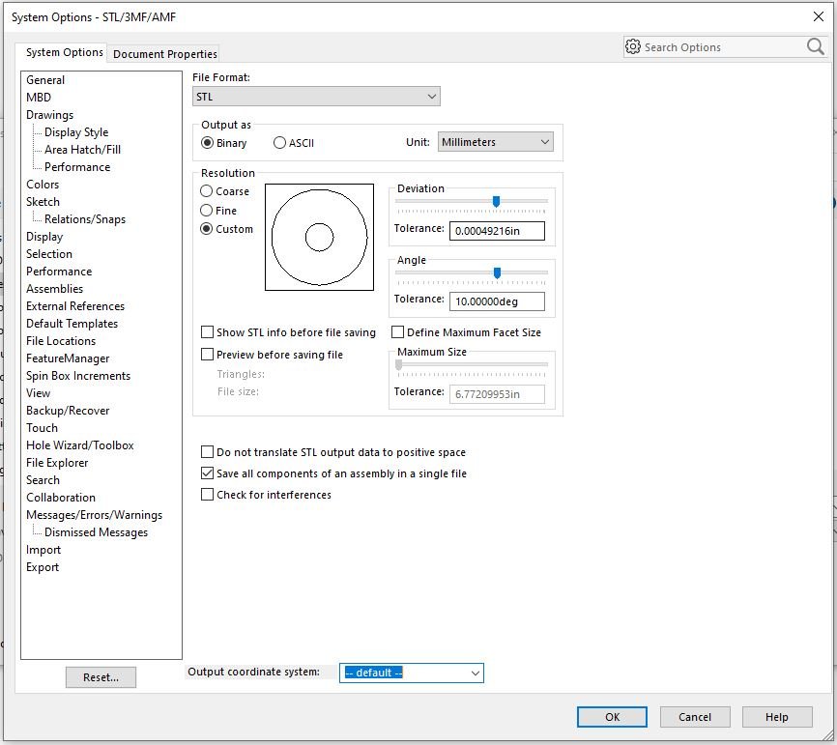The width and height of the screenshot is (837, 745).
Task: Select the ASCII output option
Action: tap(280, 143)
